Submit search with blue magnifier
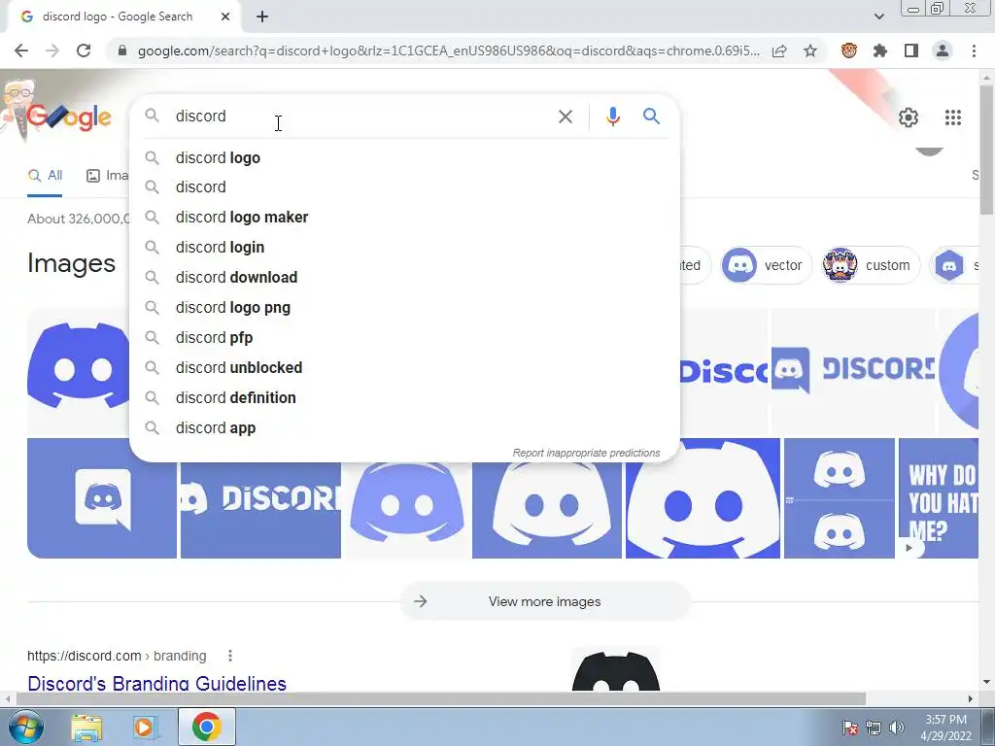Screen dimensions: 995x746 pos(651,117)
